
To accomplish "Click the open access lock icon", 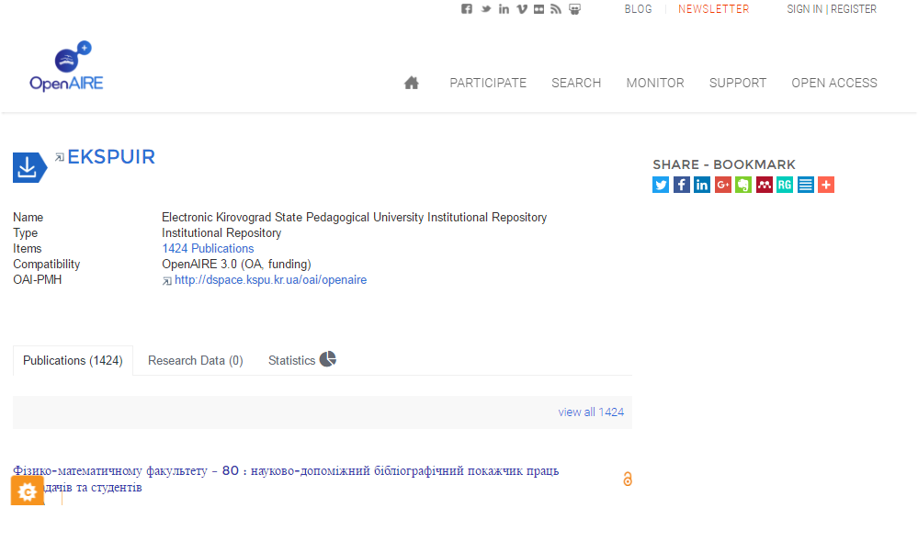I will coord(628,479).
